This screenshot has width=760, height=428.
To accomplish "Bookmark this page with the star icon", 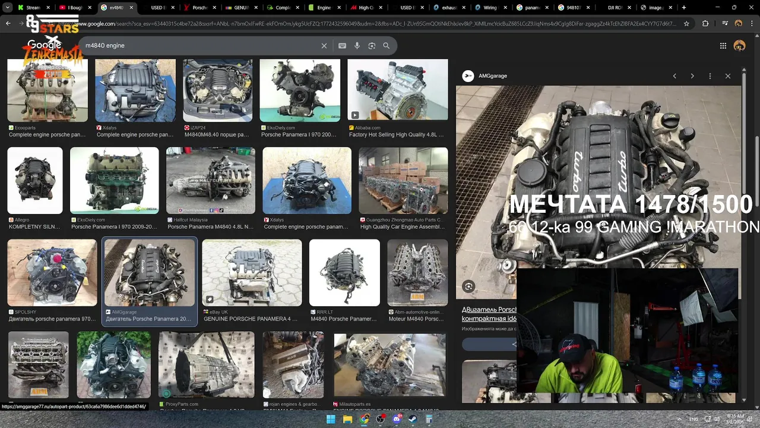I will coord(686,24).
